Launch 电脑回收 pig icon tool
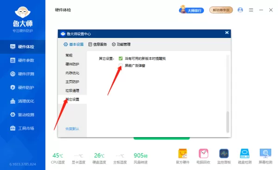278x170 pixels. click(203, 157)
